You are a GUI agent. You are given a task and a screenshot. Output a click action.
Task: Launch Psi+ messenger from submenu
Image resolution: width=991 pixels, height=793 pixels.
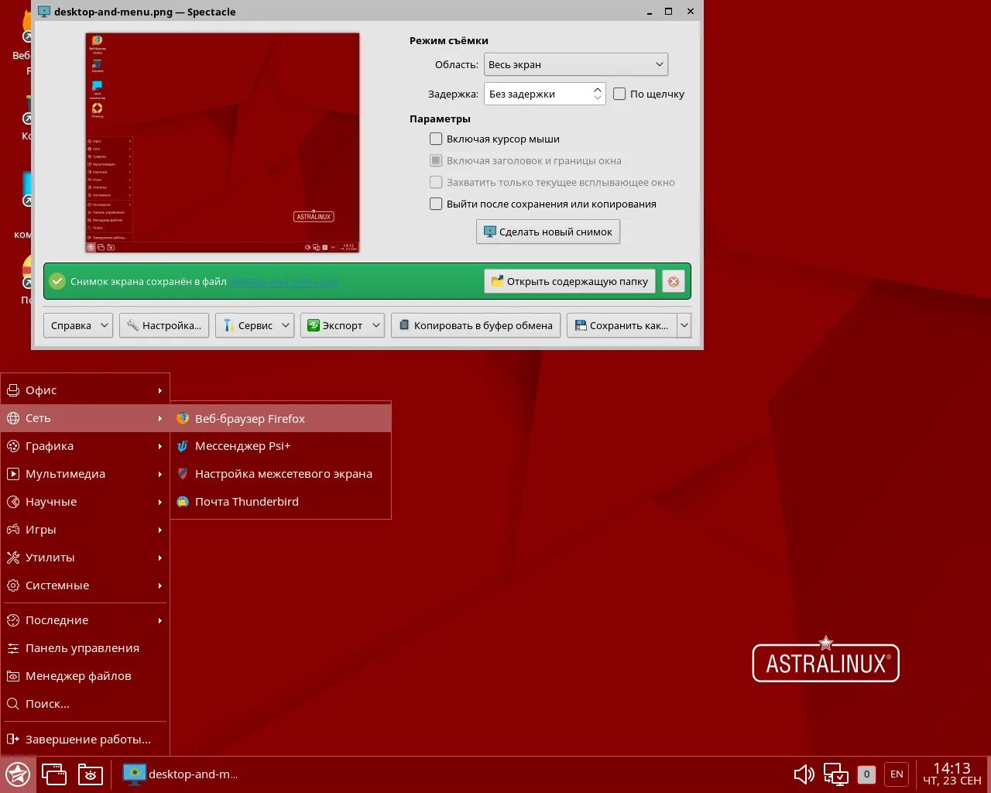tap(280, 446)
